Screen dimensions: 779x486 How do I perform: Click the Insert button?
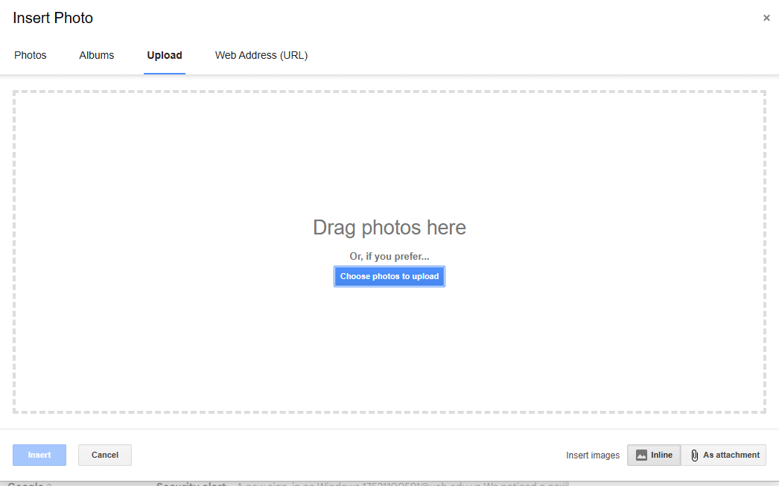tap(39, 455)
